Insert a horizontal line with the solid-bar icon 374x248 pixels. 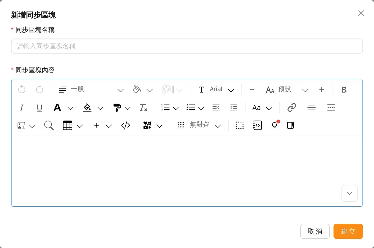312,107
